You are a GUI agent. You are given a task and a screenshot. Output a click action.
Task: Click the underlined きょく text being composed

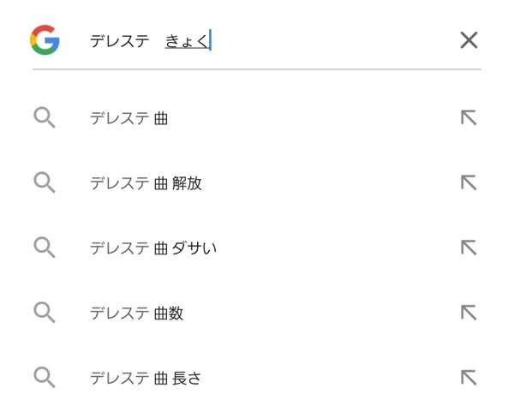pos(187,41)
